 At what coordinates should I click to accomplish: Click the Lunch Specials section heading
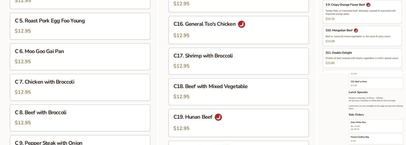pyautogui.click(x=358, y=92)
